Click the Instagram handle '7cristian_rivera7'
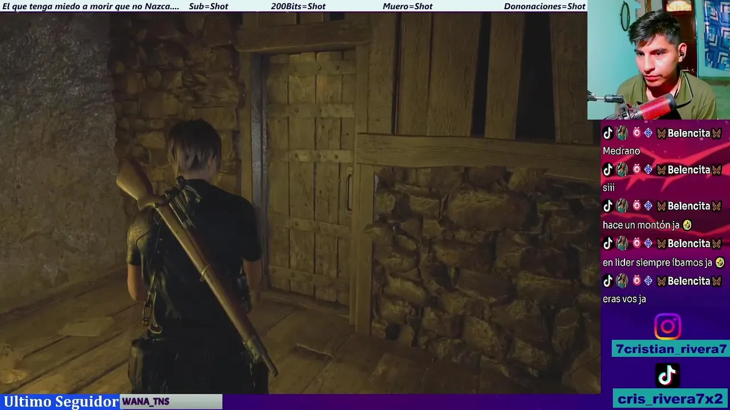Viewport: 730px width, 410px height. [671, 350]
